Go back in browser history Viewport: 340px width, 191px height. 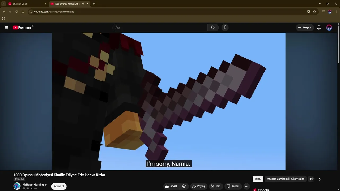click(4, 12)
